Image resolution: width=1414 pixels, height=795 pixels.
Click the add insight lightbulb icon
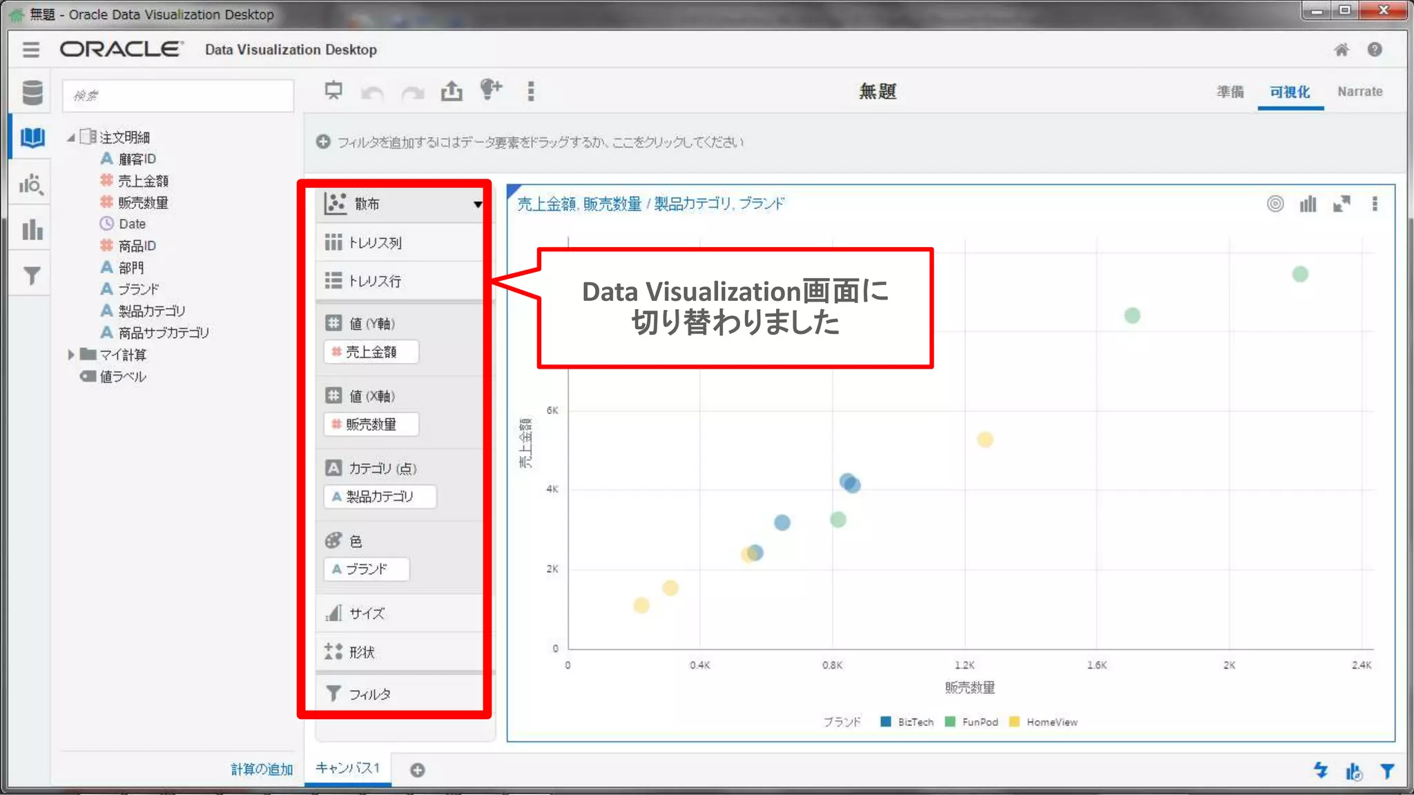(491, 90)
